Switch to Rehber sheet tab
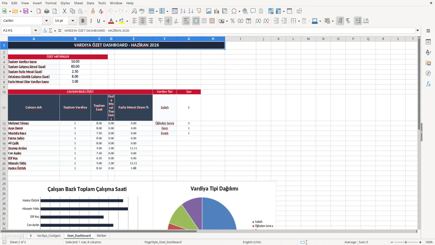The image size is (435, 245). pos(101,236)
